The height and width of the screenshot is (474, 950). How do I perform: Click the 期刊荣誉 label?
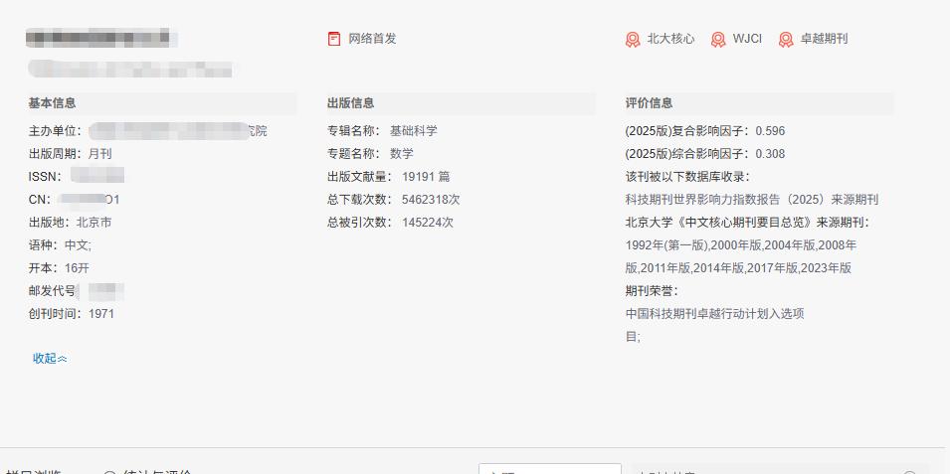tap(652, 291)
